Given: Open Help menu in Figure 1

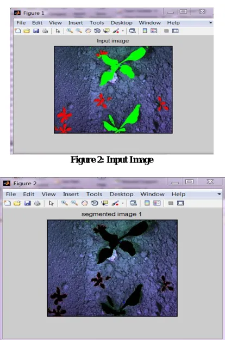Looking at the screenshot, I should click(x=173, y=23).
